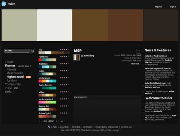Select the off-white swatch in the large palette
Image resolution: width=180 pixels, height=136 pixels.
(x=55, y=25)
